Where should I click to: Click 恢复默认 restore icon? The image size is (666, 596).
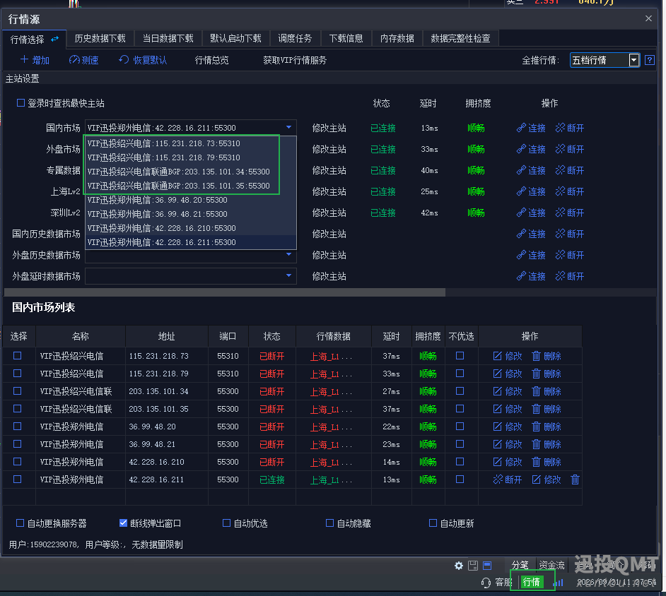tap(124, 60)
